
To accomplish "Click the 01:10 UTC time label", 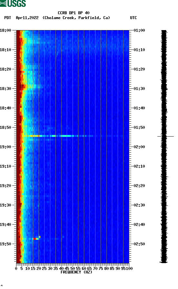I will click(x=139, y=50).
